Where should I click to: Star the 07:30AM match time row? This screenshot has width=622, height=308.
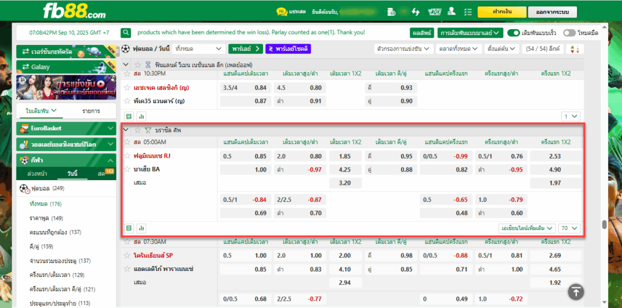(x=127, y=241)
